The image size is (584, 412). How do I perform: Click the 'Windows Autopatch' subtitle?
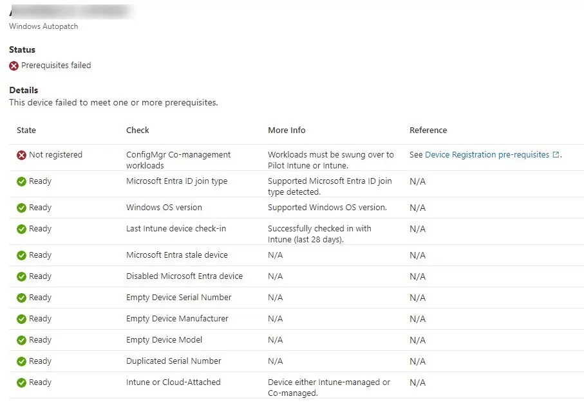point(44,26)
